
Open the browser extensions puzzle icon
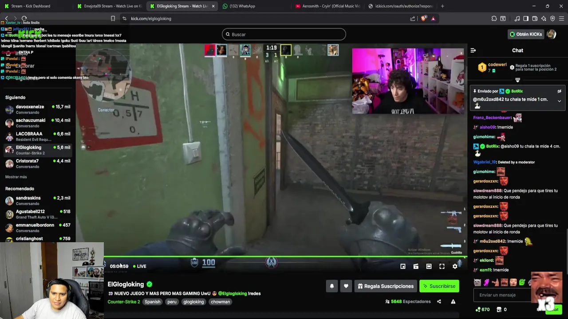(x=494, y=19)
